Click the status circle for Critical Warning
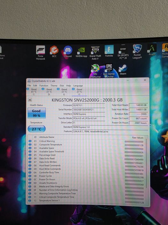Screen dimensions: 168x225 (x=30, y=141)
